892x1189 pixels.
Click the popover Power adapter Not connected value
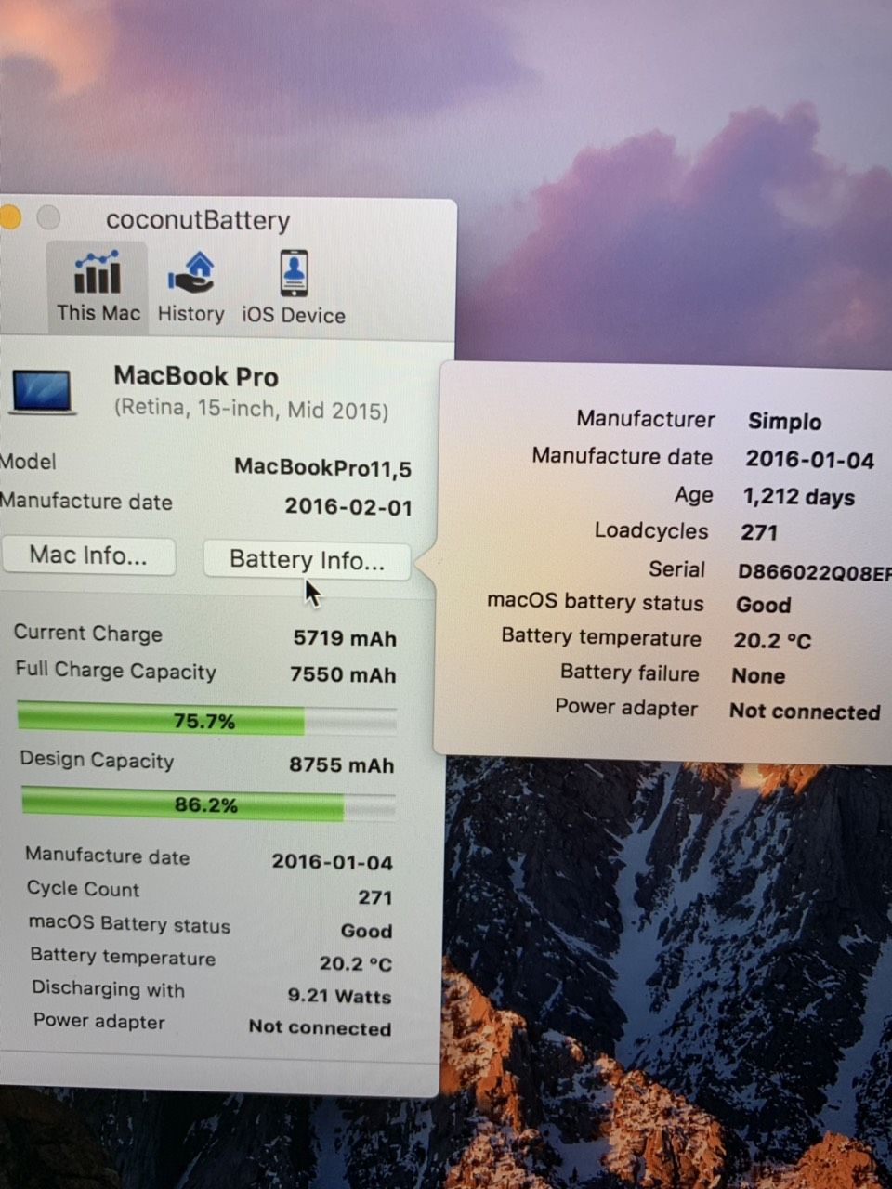(805, 712)
